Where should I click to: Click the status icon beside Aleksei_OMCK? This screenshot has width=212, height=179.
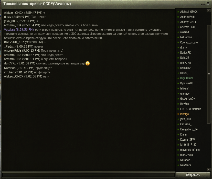coord(178,12)
